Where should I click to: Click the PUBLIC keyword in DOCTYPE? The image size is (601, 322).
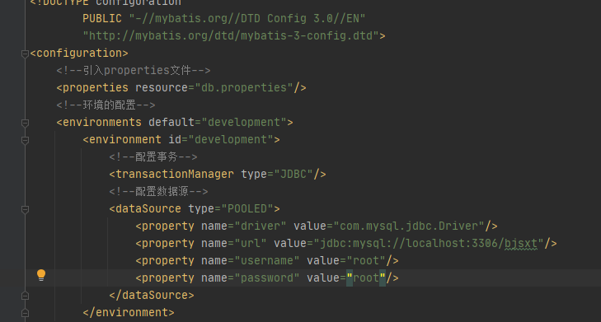(102, 18)
